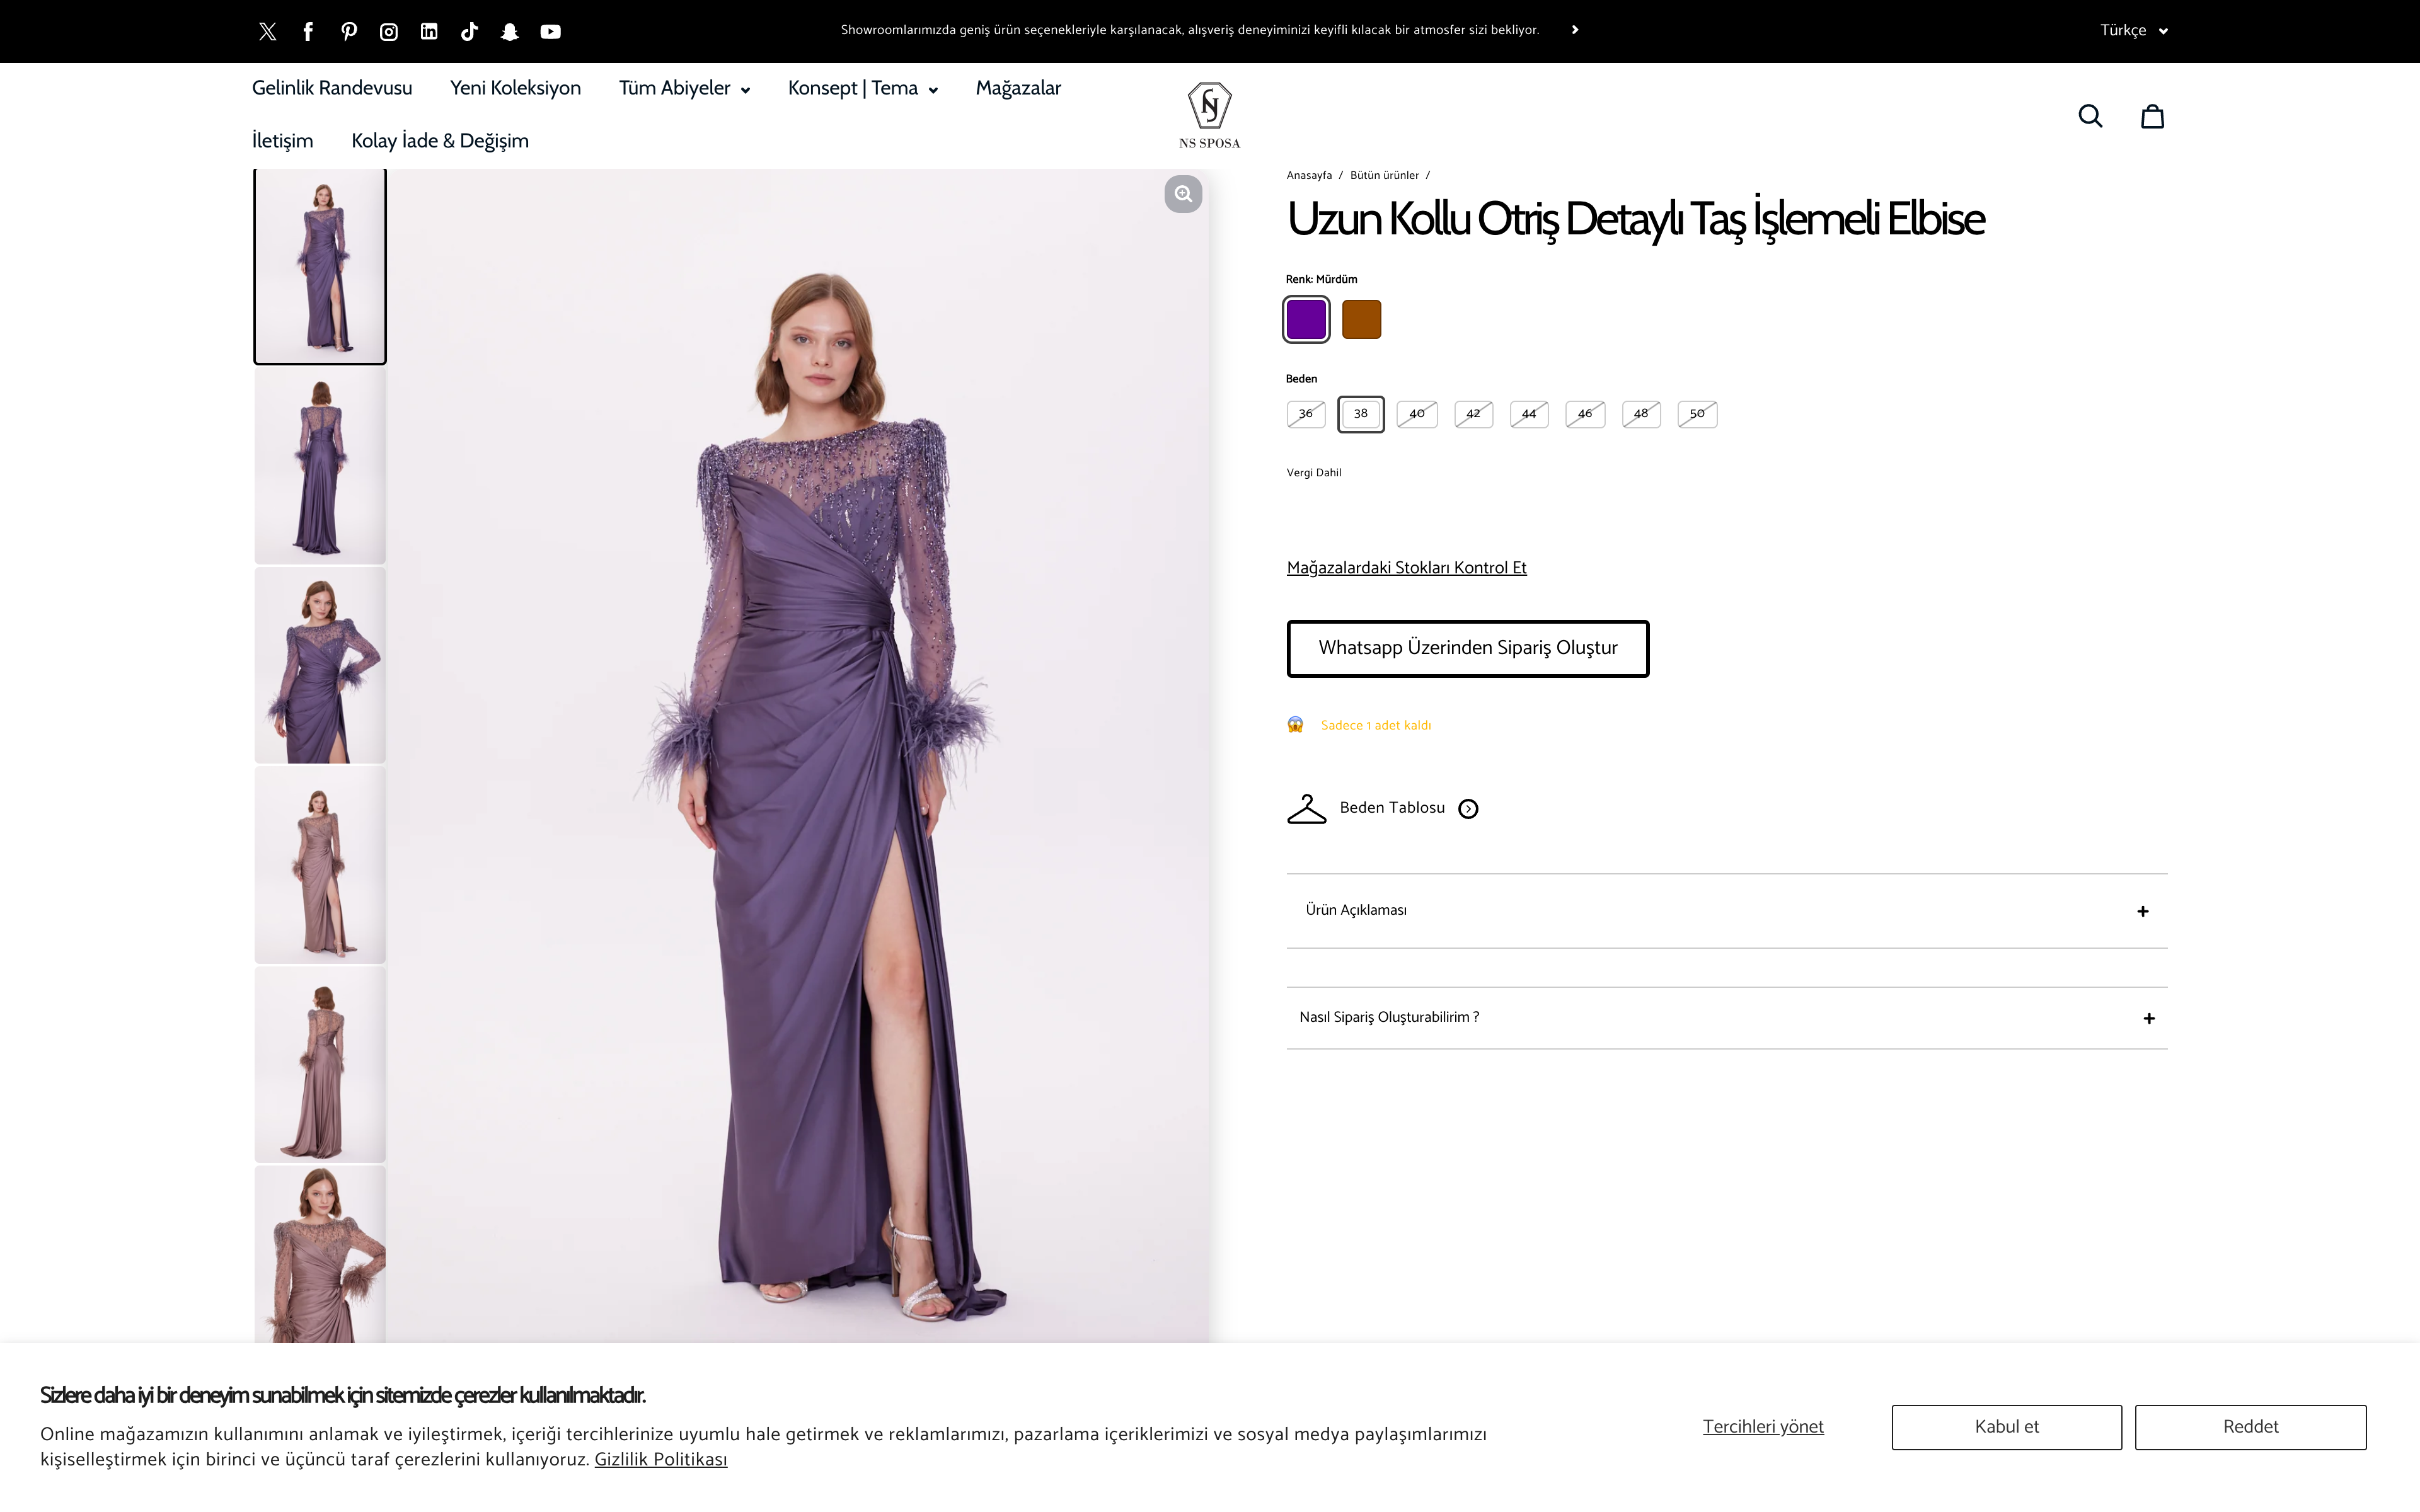Select size 36 option
This screenshot has width=2420, height=1512.
coord(1305,414)
